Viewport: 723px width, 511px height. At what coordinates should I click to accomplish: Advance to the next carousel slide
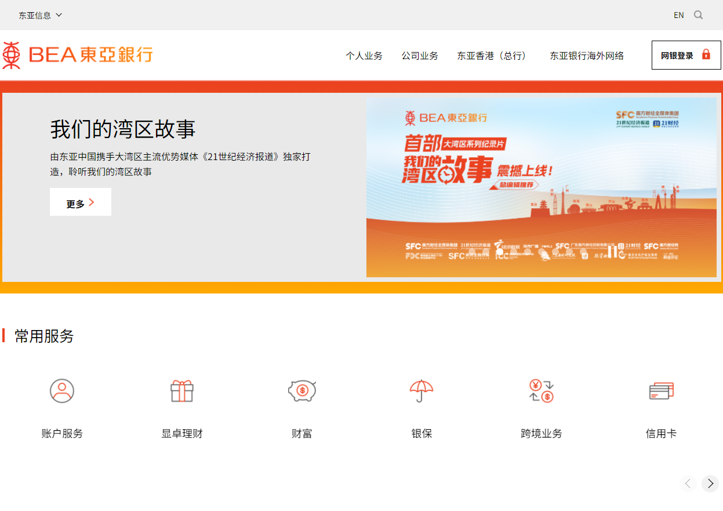point(710,483)
